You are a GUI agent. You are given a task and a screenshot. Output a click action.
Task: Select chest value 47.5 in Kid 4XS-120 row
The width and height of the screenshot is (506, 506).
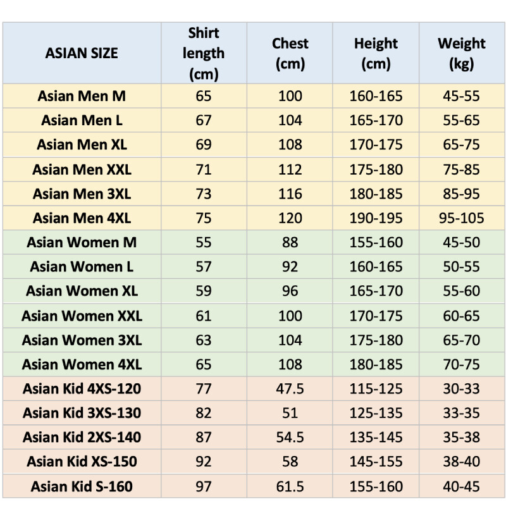[290, 388]
